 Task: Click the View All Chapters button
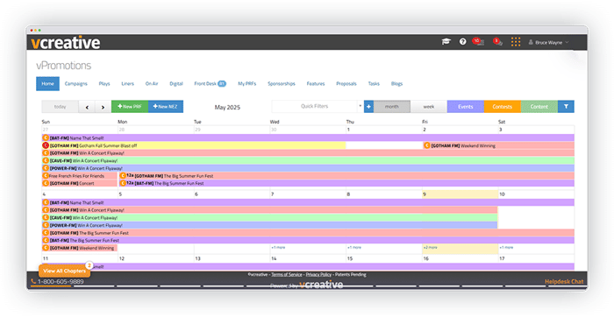point(64,271)
